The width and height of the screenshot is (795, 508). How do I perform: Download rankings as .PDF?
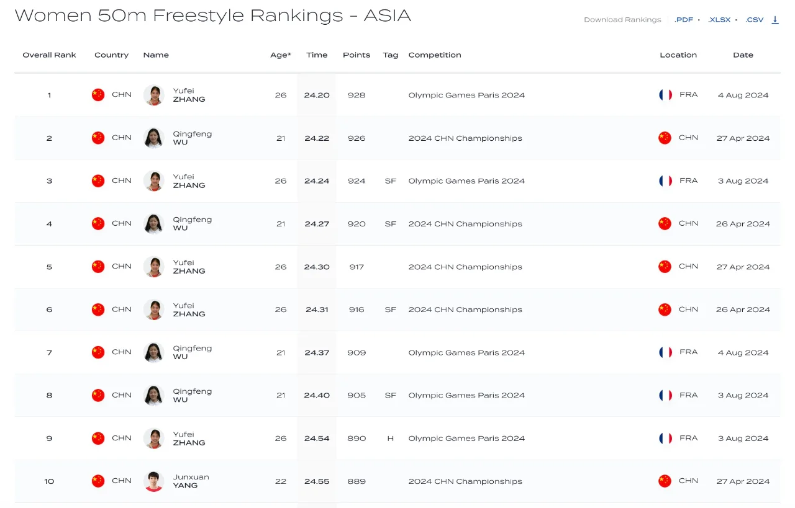(684, 20)
